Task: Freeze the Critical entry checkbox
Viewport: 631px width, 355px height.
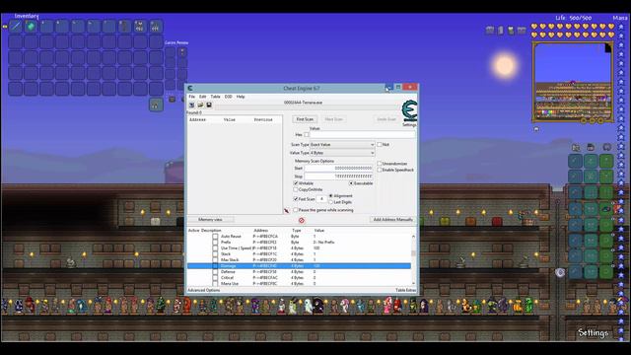Action: [215, 278]
